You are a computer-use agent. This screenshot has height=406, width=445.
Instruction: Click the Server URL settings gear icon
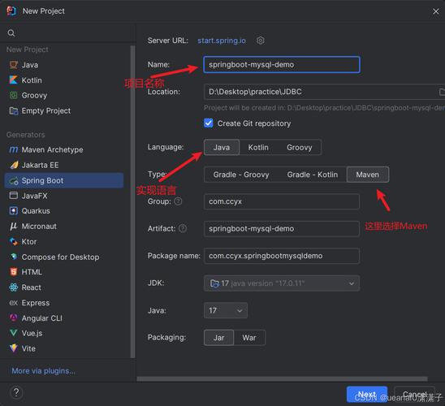pos(261,41)
